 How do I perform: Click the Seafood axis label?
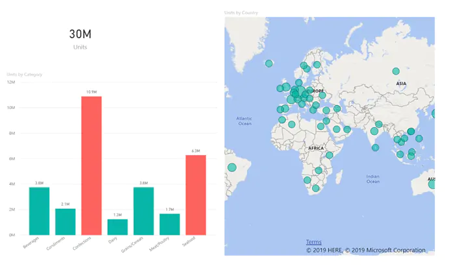pos(189,241)
